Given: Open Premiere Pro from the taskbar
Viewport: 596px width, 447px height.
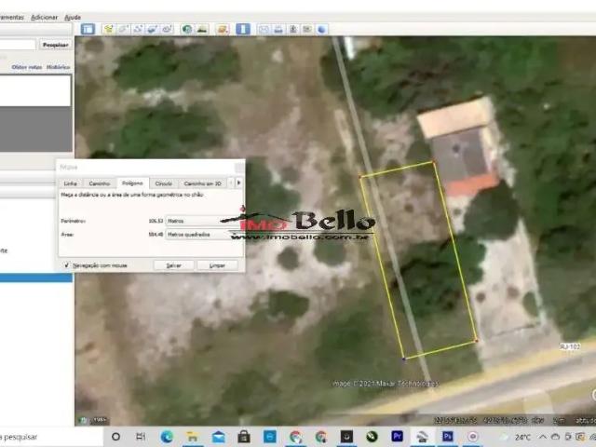Looking at the screenshot, I should point(397,436).
